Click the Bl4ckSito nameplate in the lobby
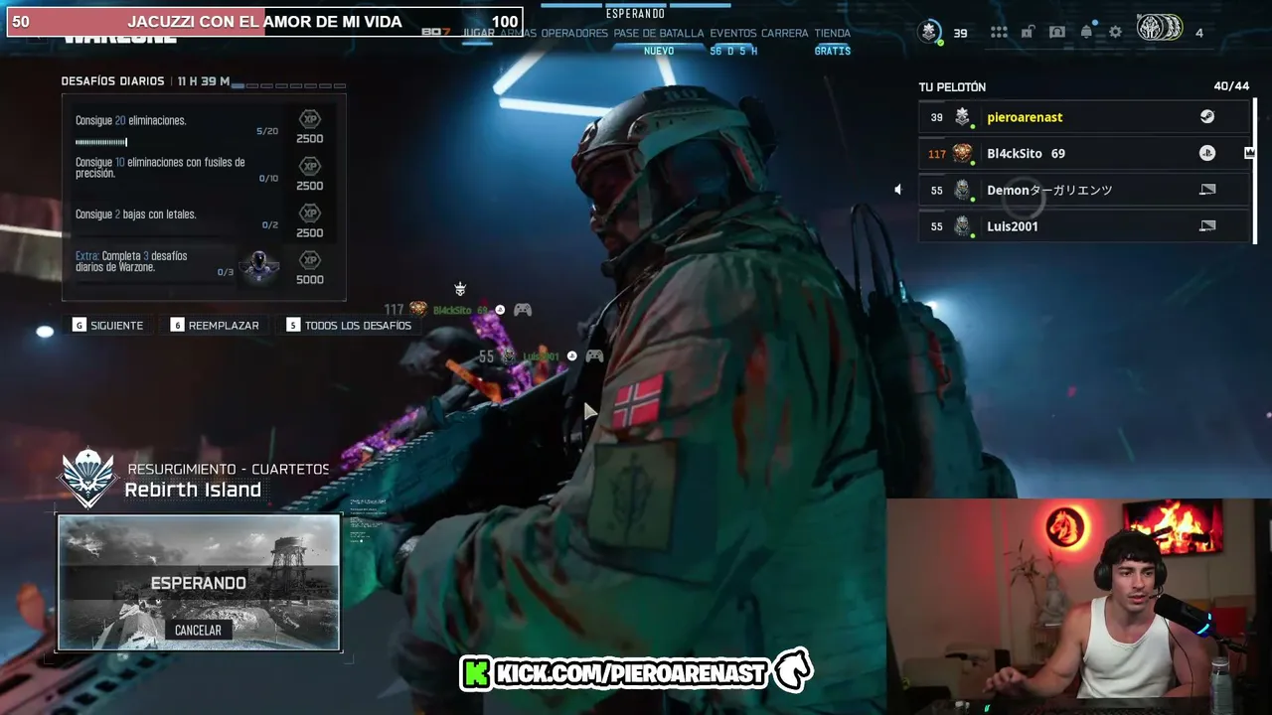 click(460, 310)
